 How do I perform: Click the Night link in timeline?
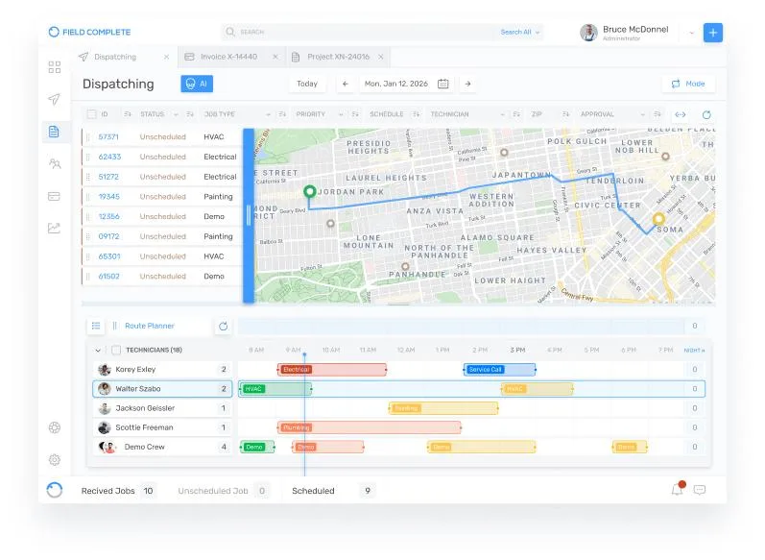coord(694,350)
